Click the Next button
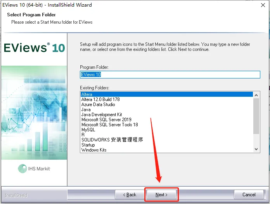This screenshot has height=204, width=270. [x=161, y=195]
